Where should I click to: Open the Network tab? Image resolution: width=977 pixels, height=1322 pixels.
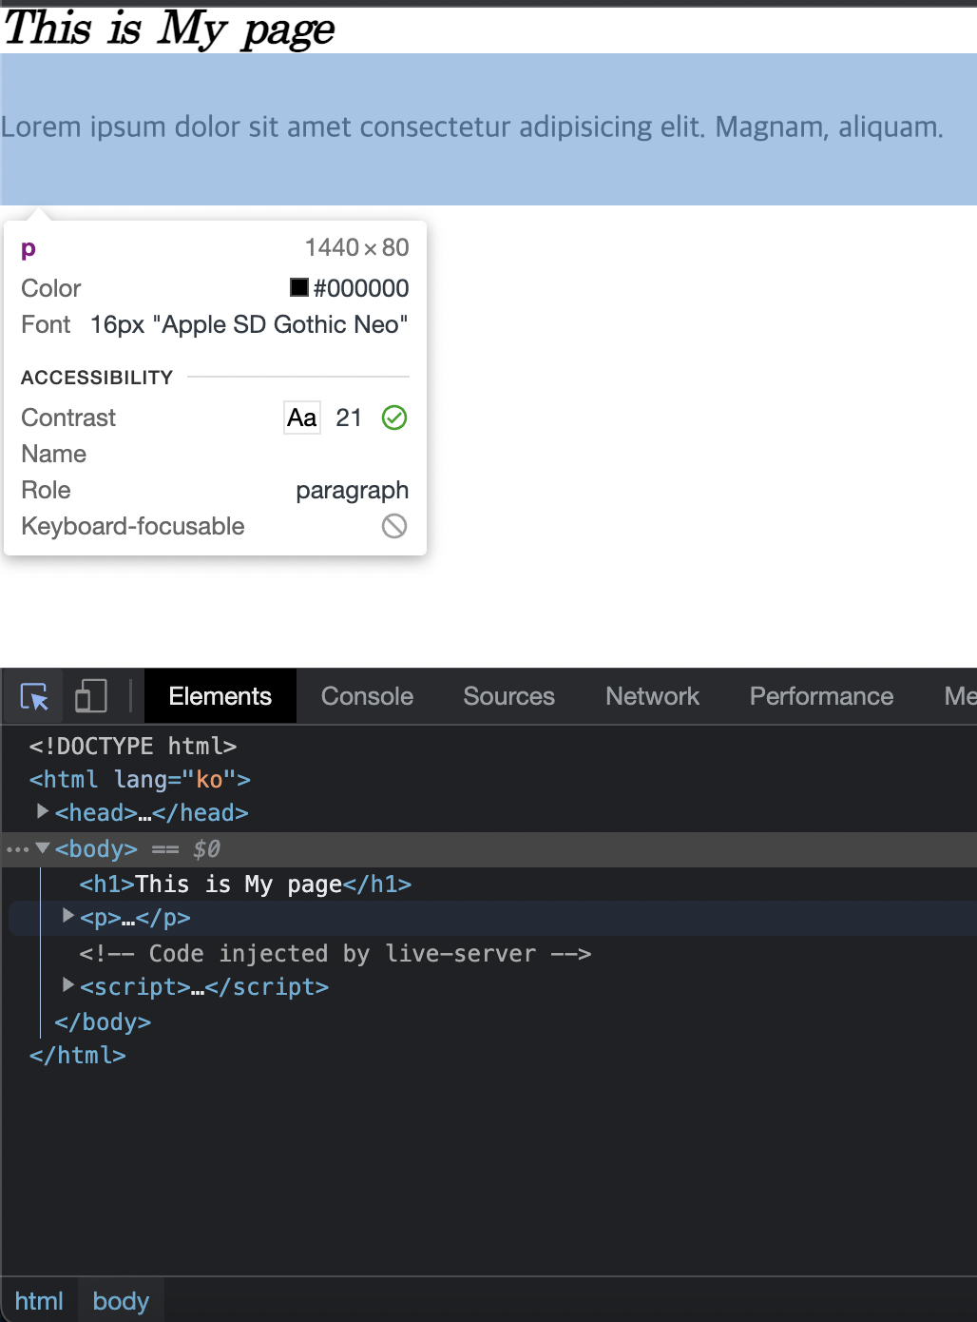click(x=652, y=696)
